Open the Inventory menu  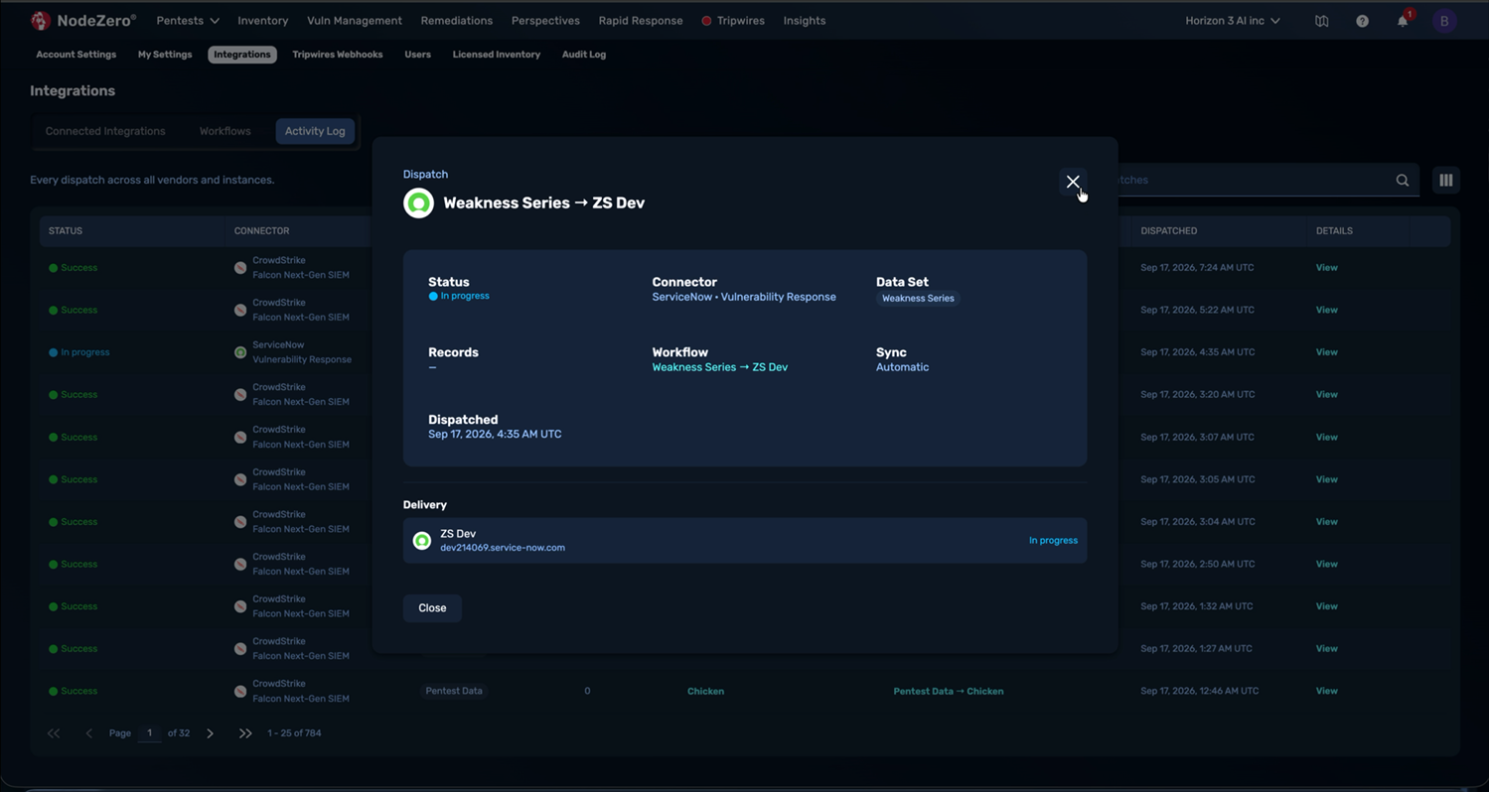(x=262, y=21)
